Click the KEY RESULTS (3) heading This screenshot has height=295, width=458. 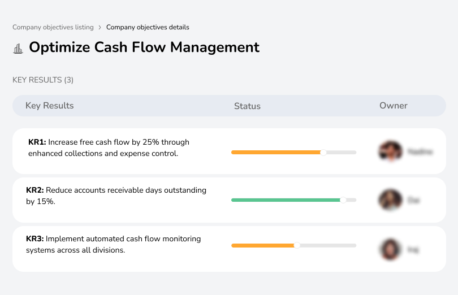click(x=43, y=80)
